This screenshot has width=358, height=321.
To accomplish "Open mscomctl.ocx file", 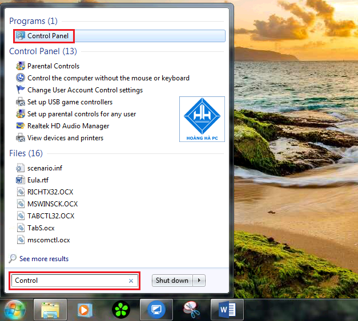I will pos(49,240).
